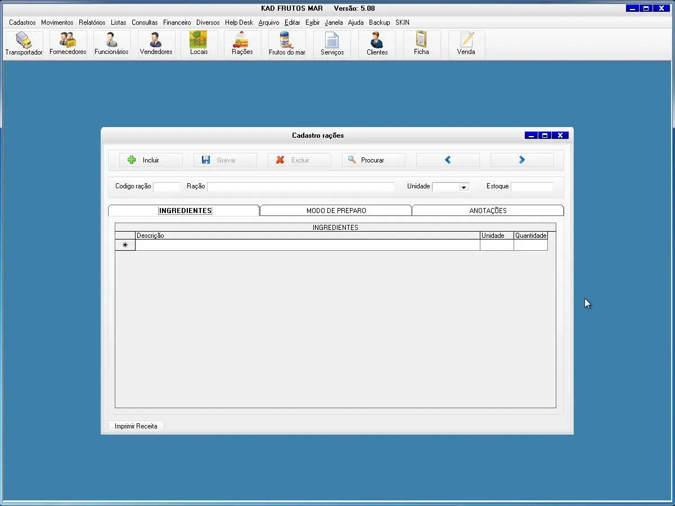Viewport: 675px width, 506px height.
Task: Open the Clientes toolbar icon
Action: 377,44
